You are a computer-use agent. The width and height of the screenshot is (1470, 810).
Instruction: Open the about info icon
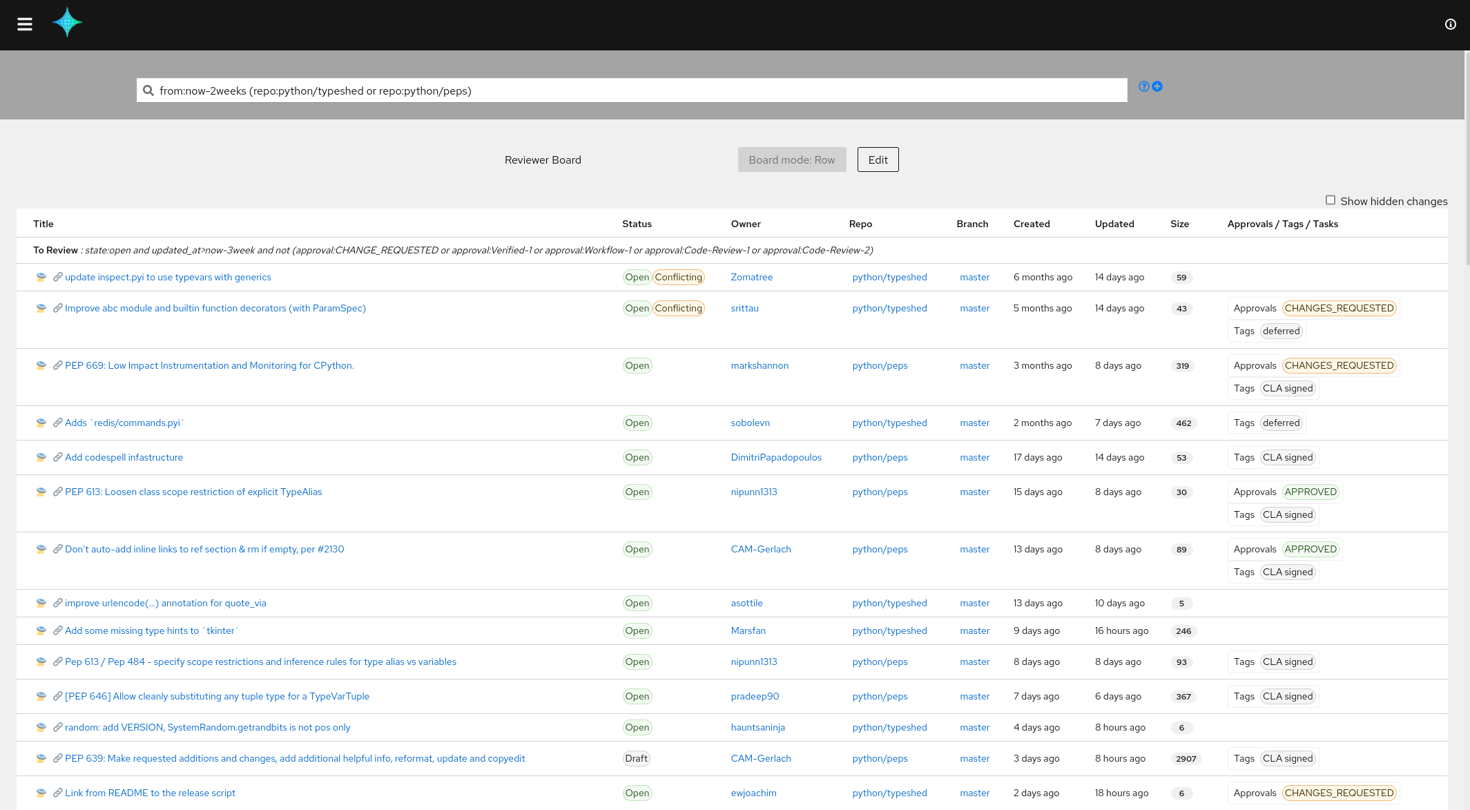[1451, 24]
